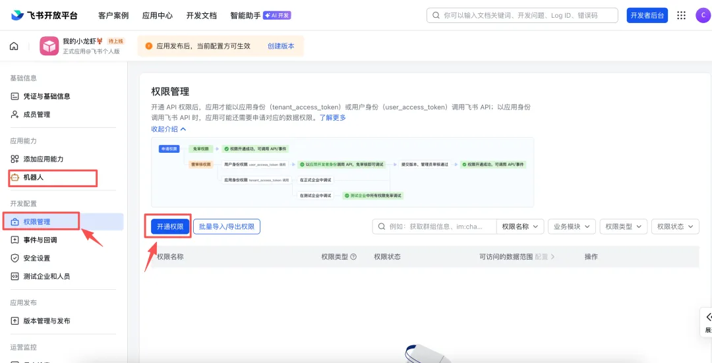Click the magnifier icon in permission search

tap(382, 227)
